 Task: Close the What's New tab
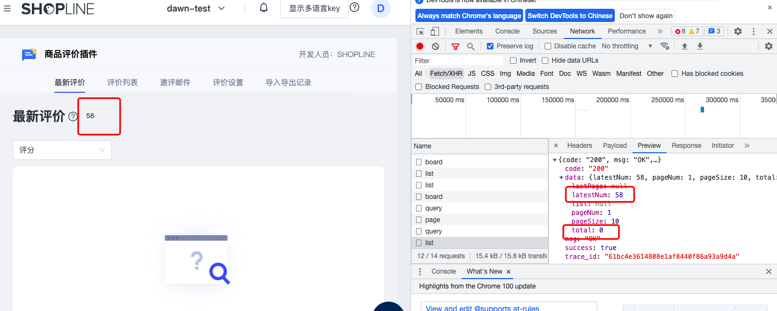[508, 271]
